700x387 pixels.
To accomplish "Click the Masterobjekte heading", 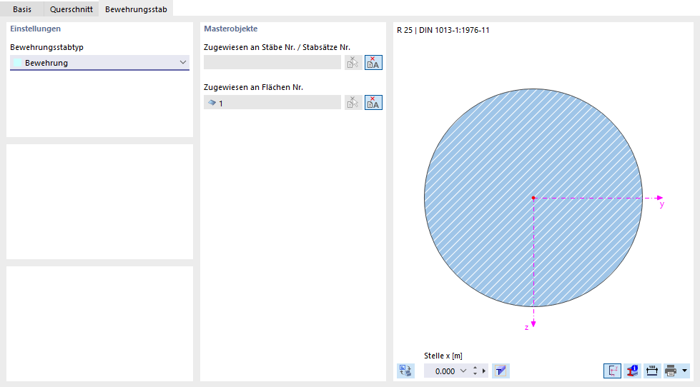I will (x=230, y=29).
